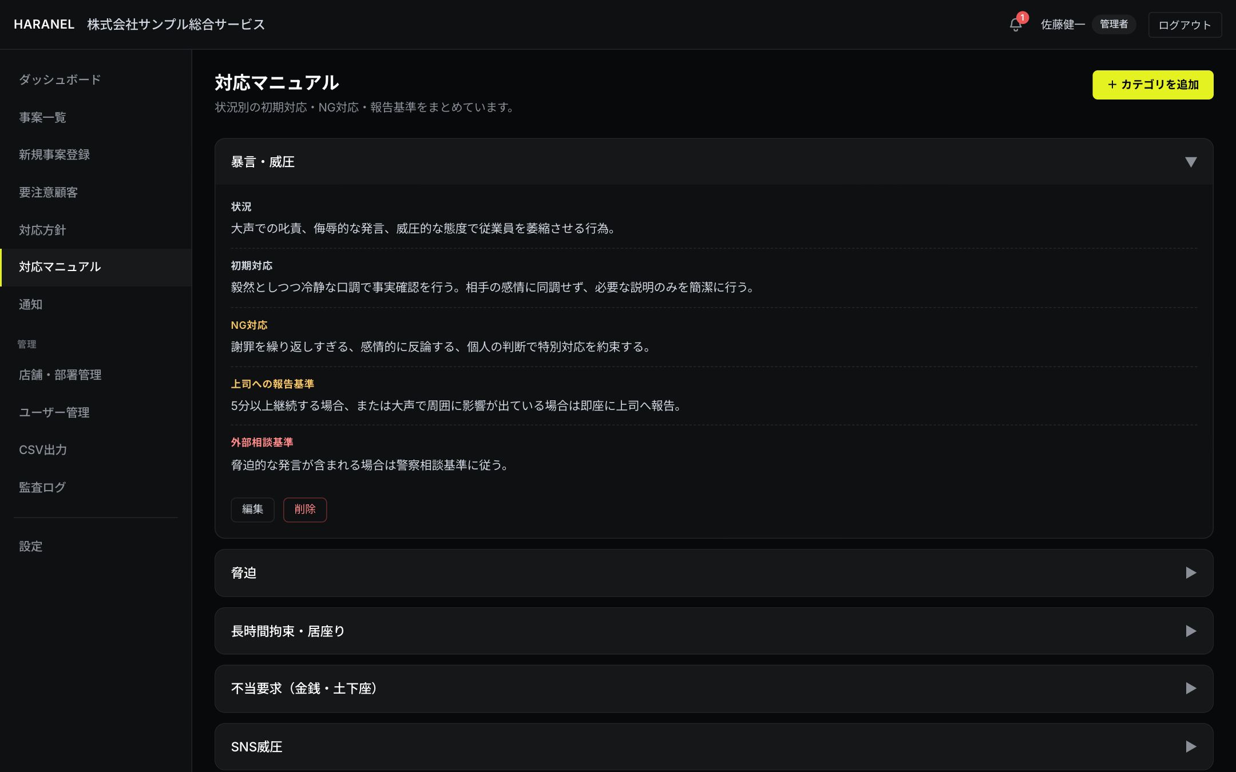Screen dimensions: 1236x772
Task: Click the SNS威圧 title
Action: (x=256, y=746)
